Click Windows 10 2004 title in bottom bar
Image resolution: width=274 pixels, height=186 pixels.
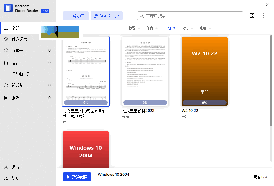(114, 174)
